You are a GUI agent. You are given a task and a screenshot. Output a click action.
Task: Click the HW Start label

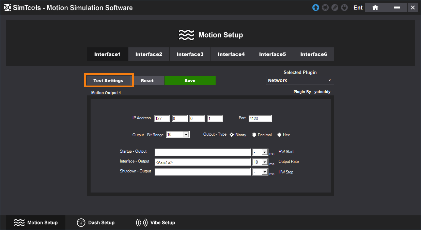(286, 152)
